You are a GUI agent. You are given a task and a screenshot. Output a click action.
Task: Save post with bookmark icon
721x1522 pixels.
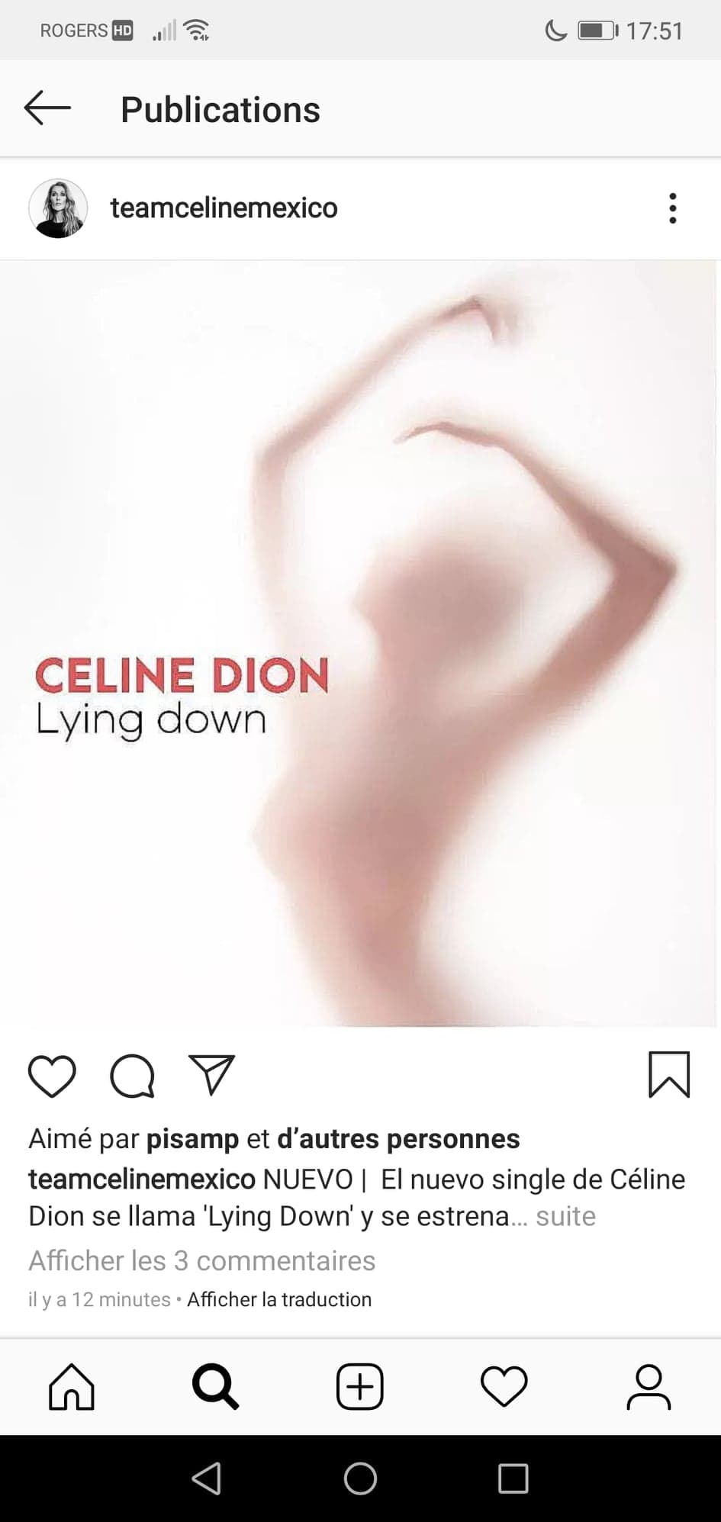pyautogui.click(x=669, y=1075)
